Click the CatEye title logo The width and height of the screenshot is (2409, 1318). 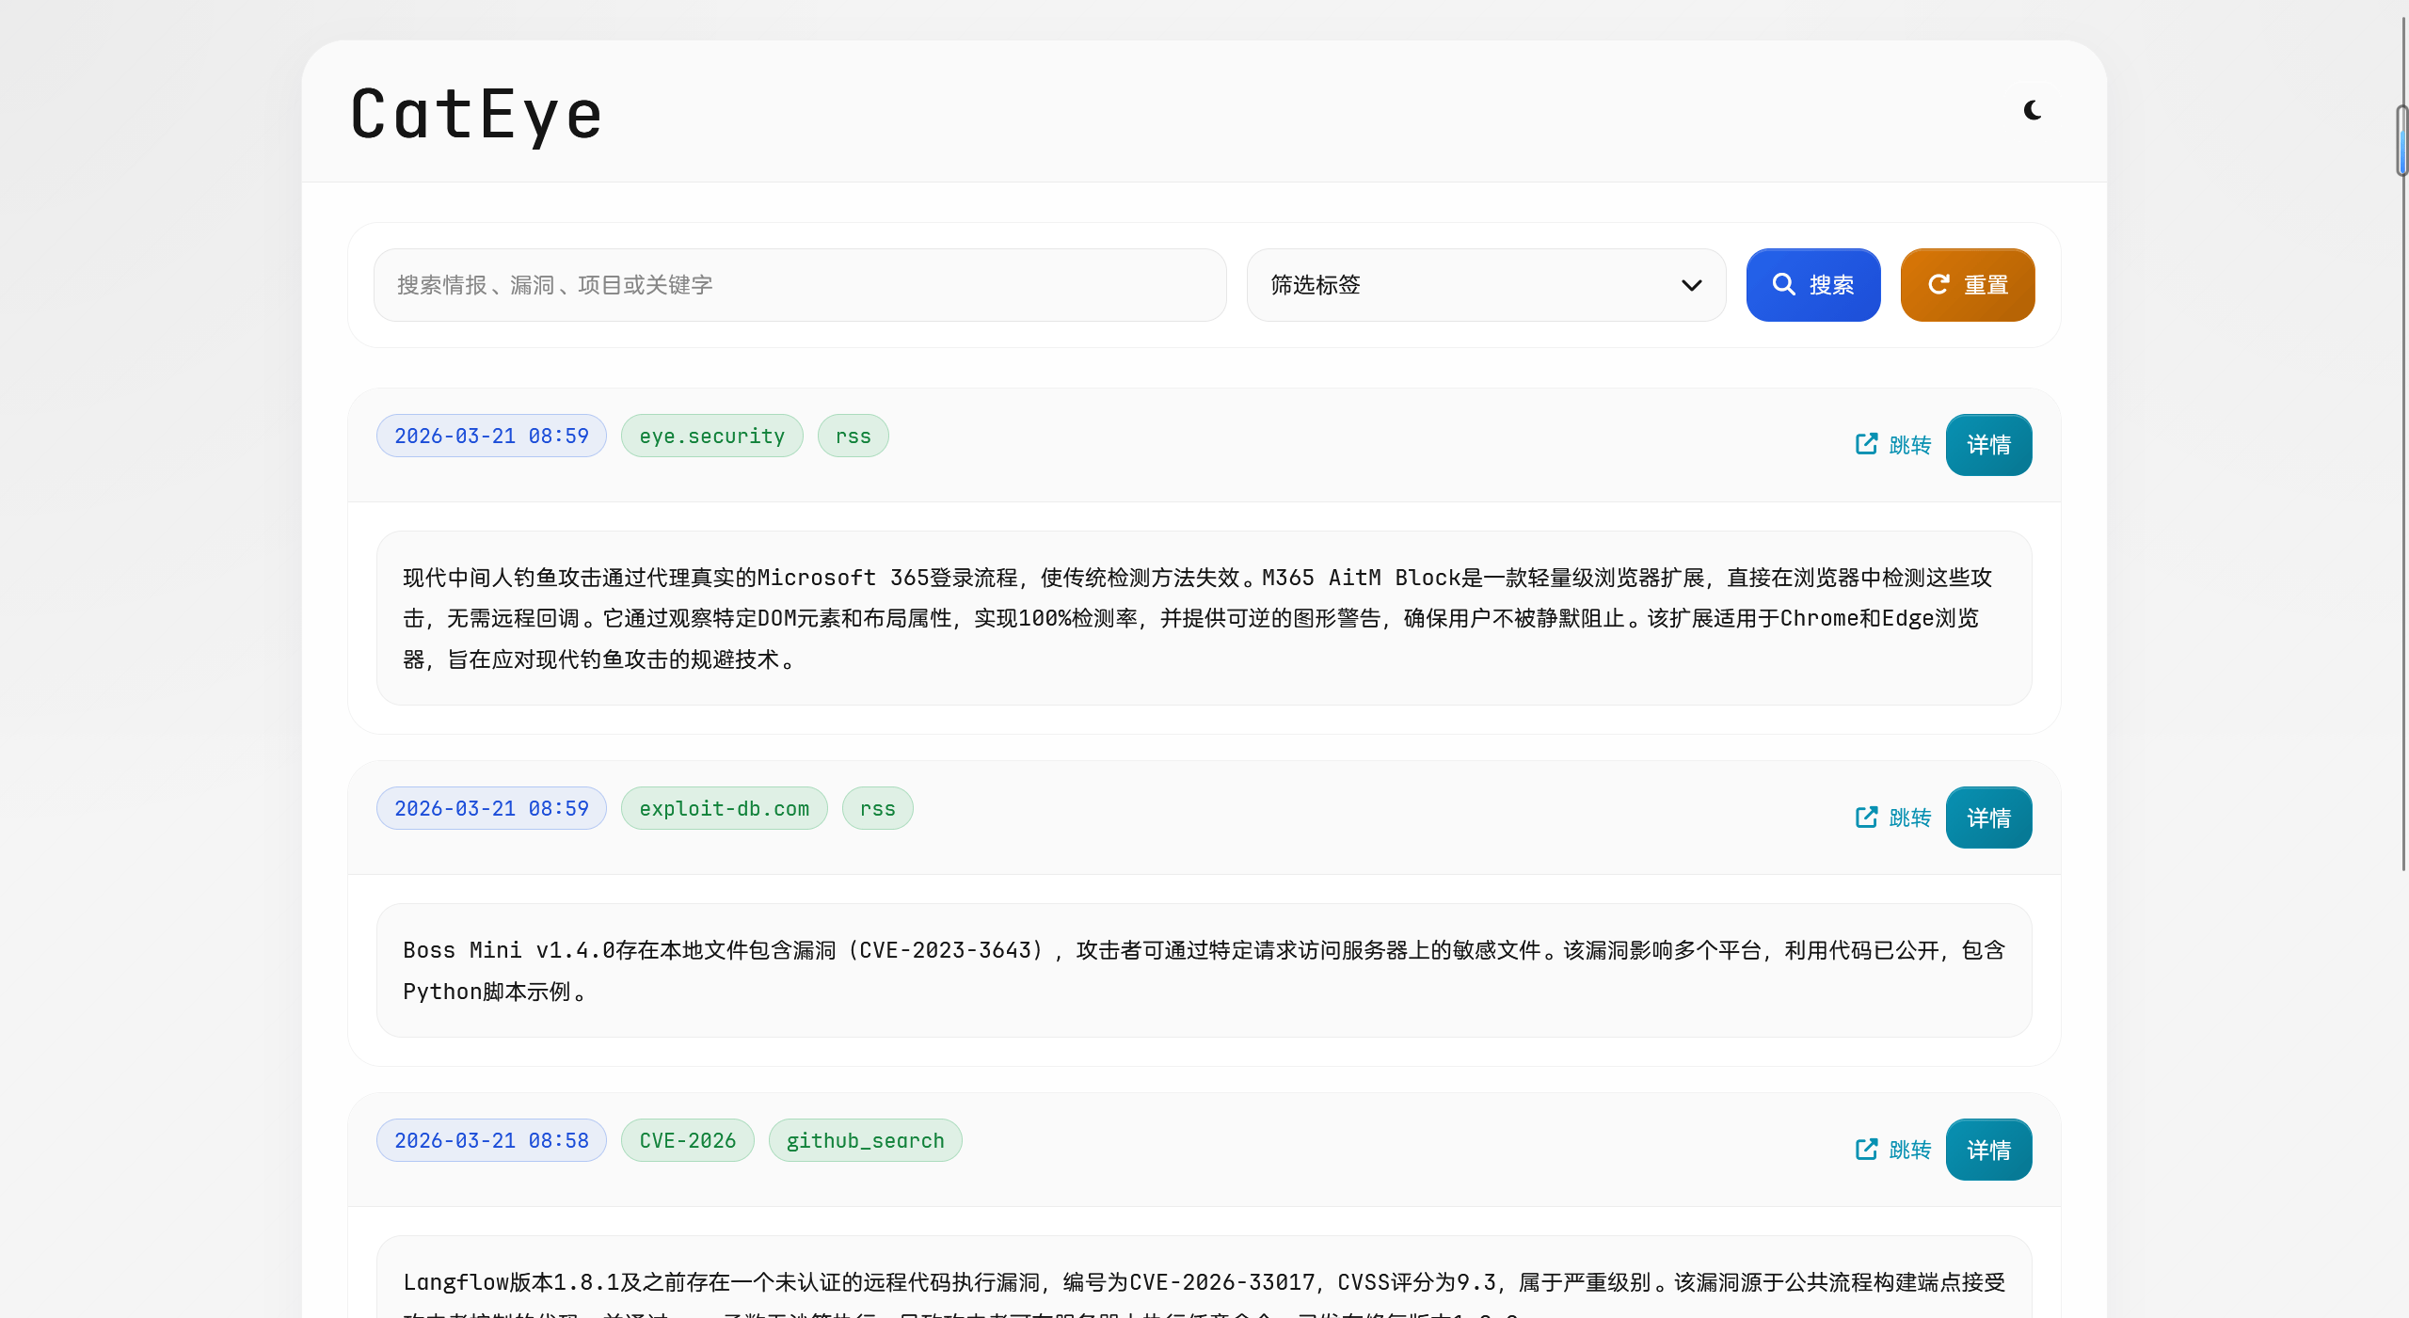tap(476, 114)
